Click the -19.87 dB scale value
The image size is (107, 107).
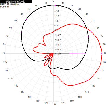(57, 50)
